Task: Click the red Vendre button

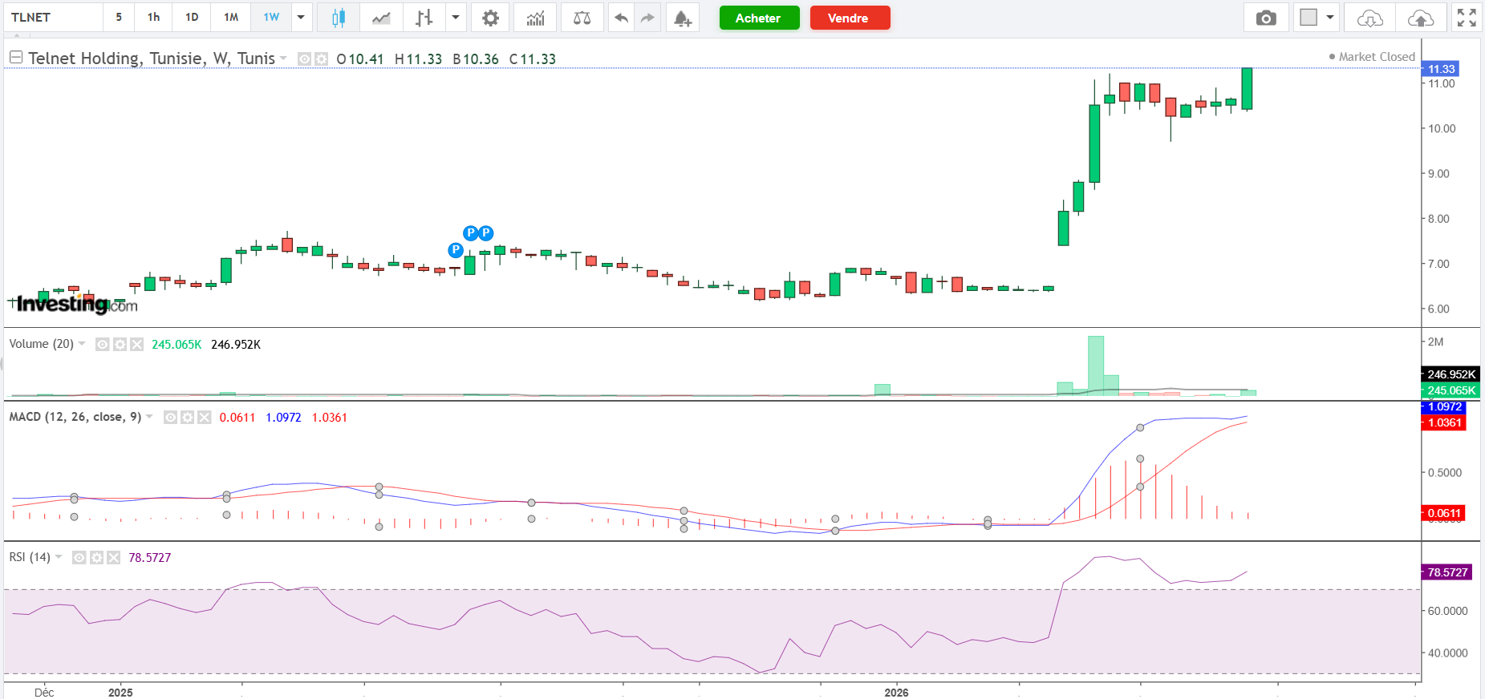Action: coord(850,18)
